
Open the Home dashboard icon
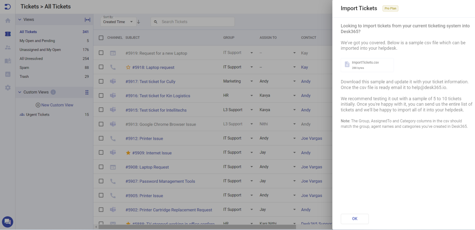[7, 20]
